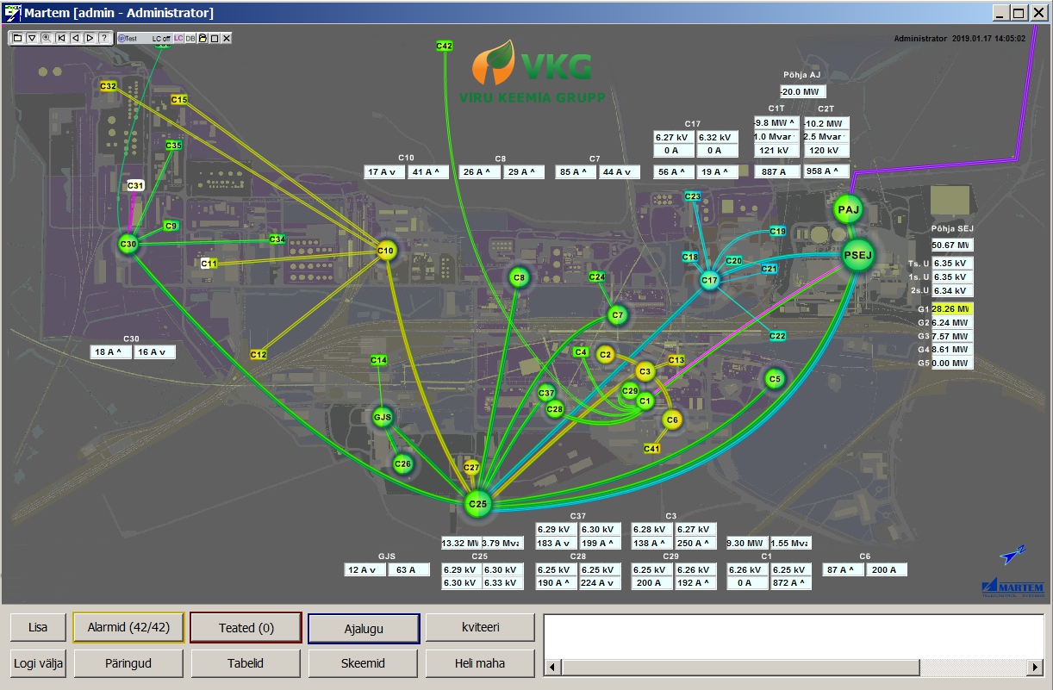Click the zoom magnifier toolbar icon

tap(47, 38)
